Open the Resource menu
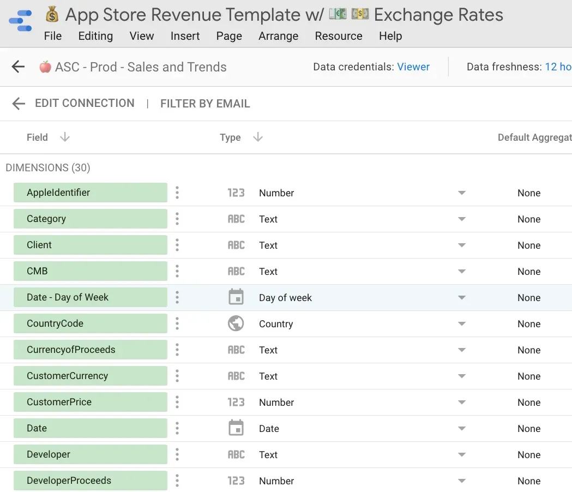The width and height of the screenshot is (572, 492). click(x=339, y=36)
